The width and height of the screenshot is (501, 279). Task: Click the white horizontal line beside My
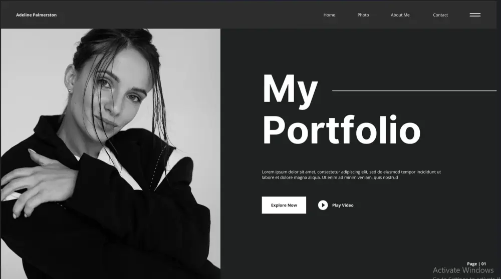coord(414,91)
